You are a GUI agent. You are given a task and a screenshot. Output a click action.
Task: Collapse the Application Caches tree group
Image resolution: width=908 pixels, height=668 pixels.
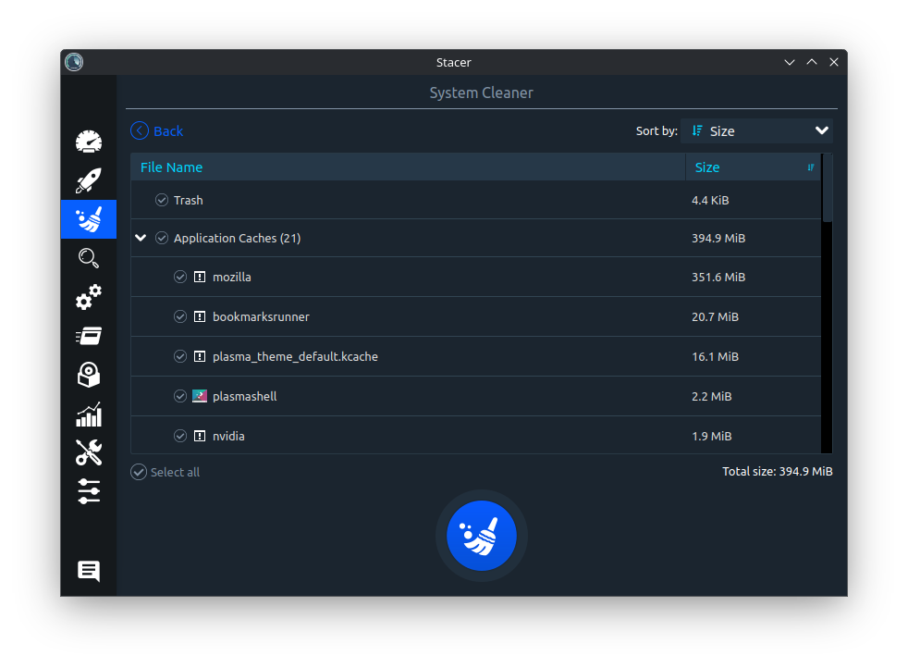(x=141, y=238)
